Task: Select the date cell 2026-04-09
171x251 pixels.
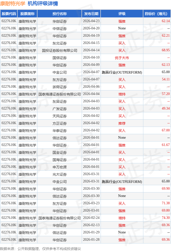Action: point(91,65)
